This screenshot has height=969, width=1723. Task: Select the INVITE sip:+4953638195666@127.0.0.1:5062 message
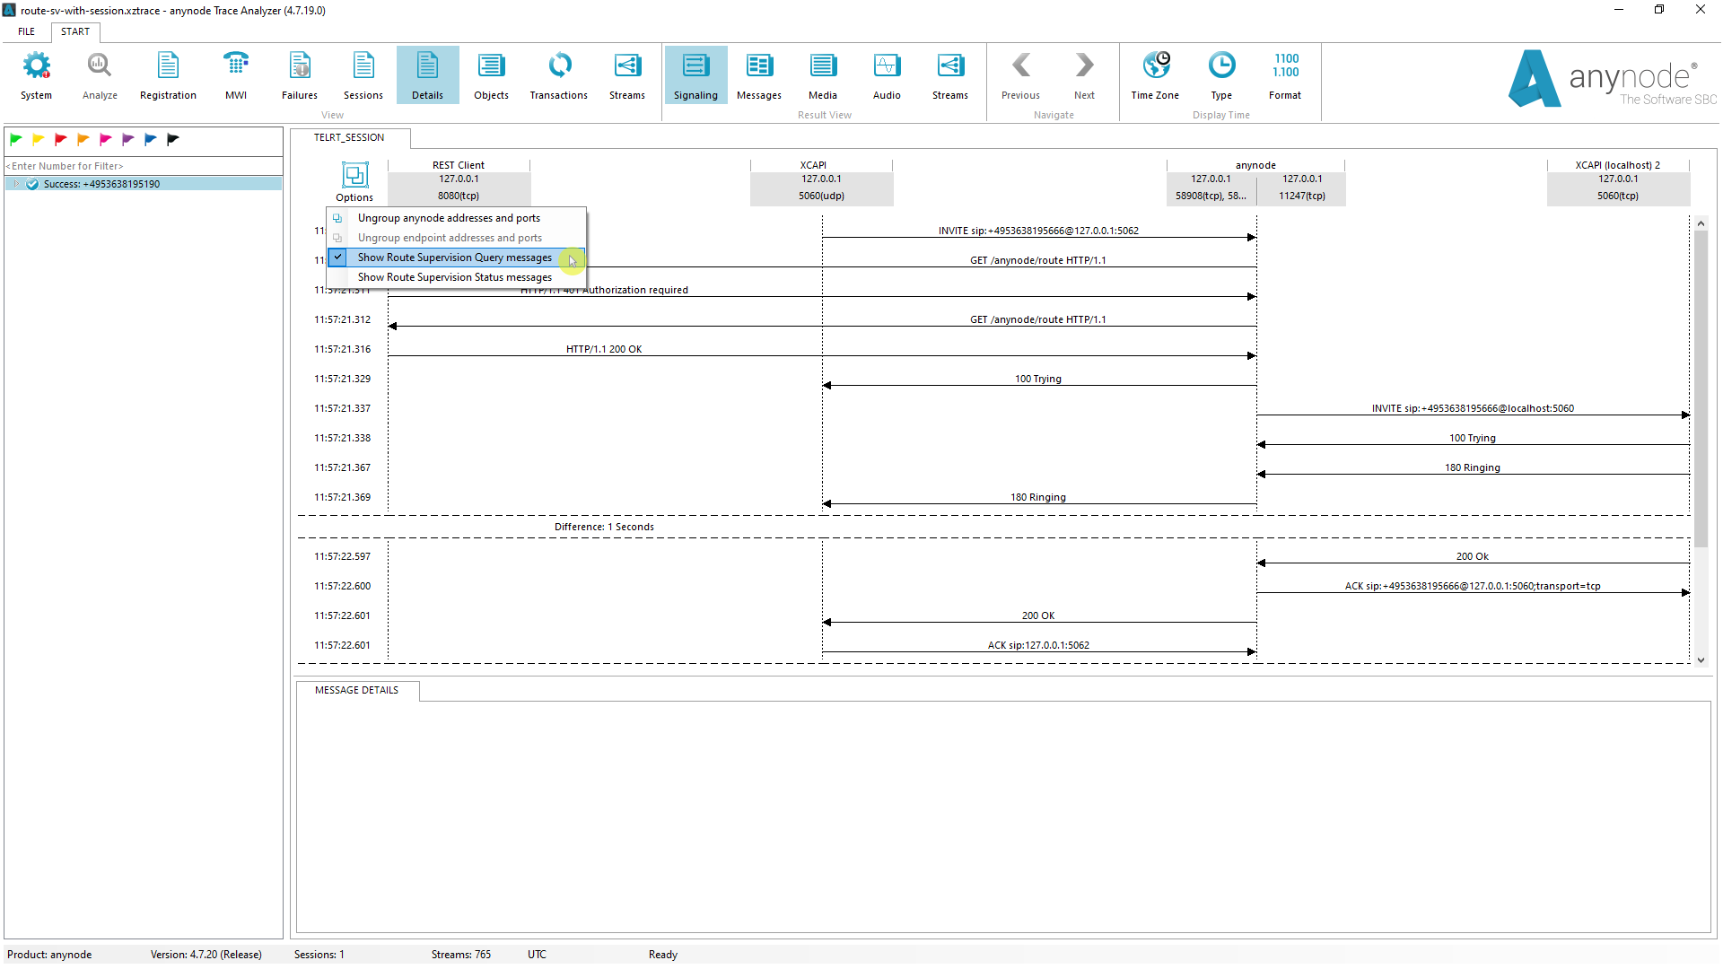click(x=1038, y=231)
